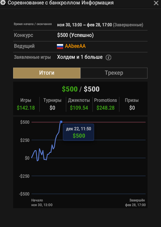The height and width of the screenshot is (227, 161).
Task: Click the дек 22, 11:50 tooltip
Action: click(79, 132)
